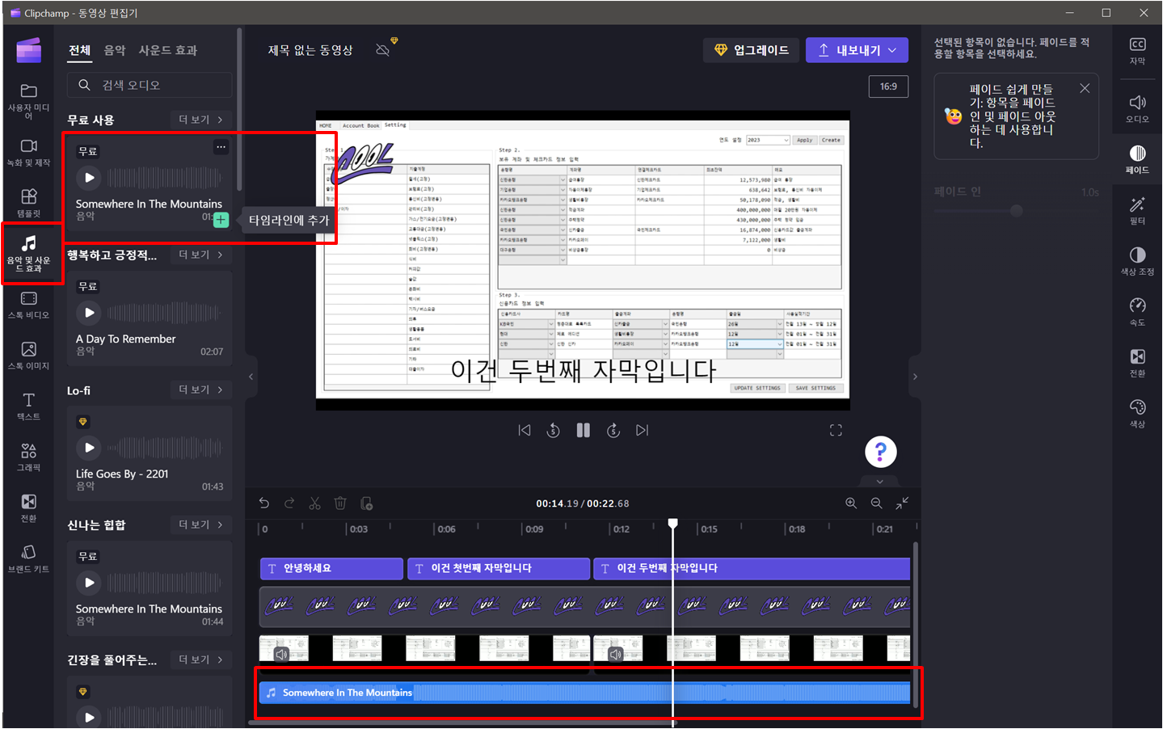Screen dimensions: 1163x729
Task: Open the 자막 captions panel
Action: pos(1137,50)
